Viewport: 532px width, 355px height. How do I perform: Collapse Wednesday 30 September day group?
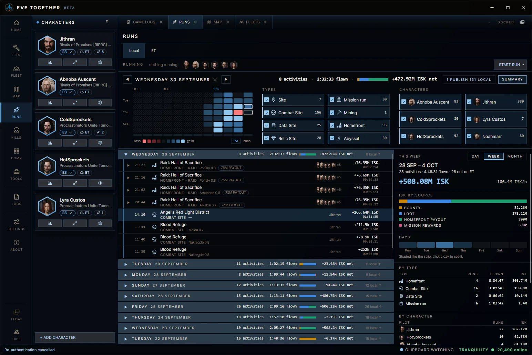[126, 154]
